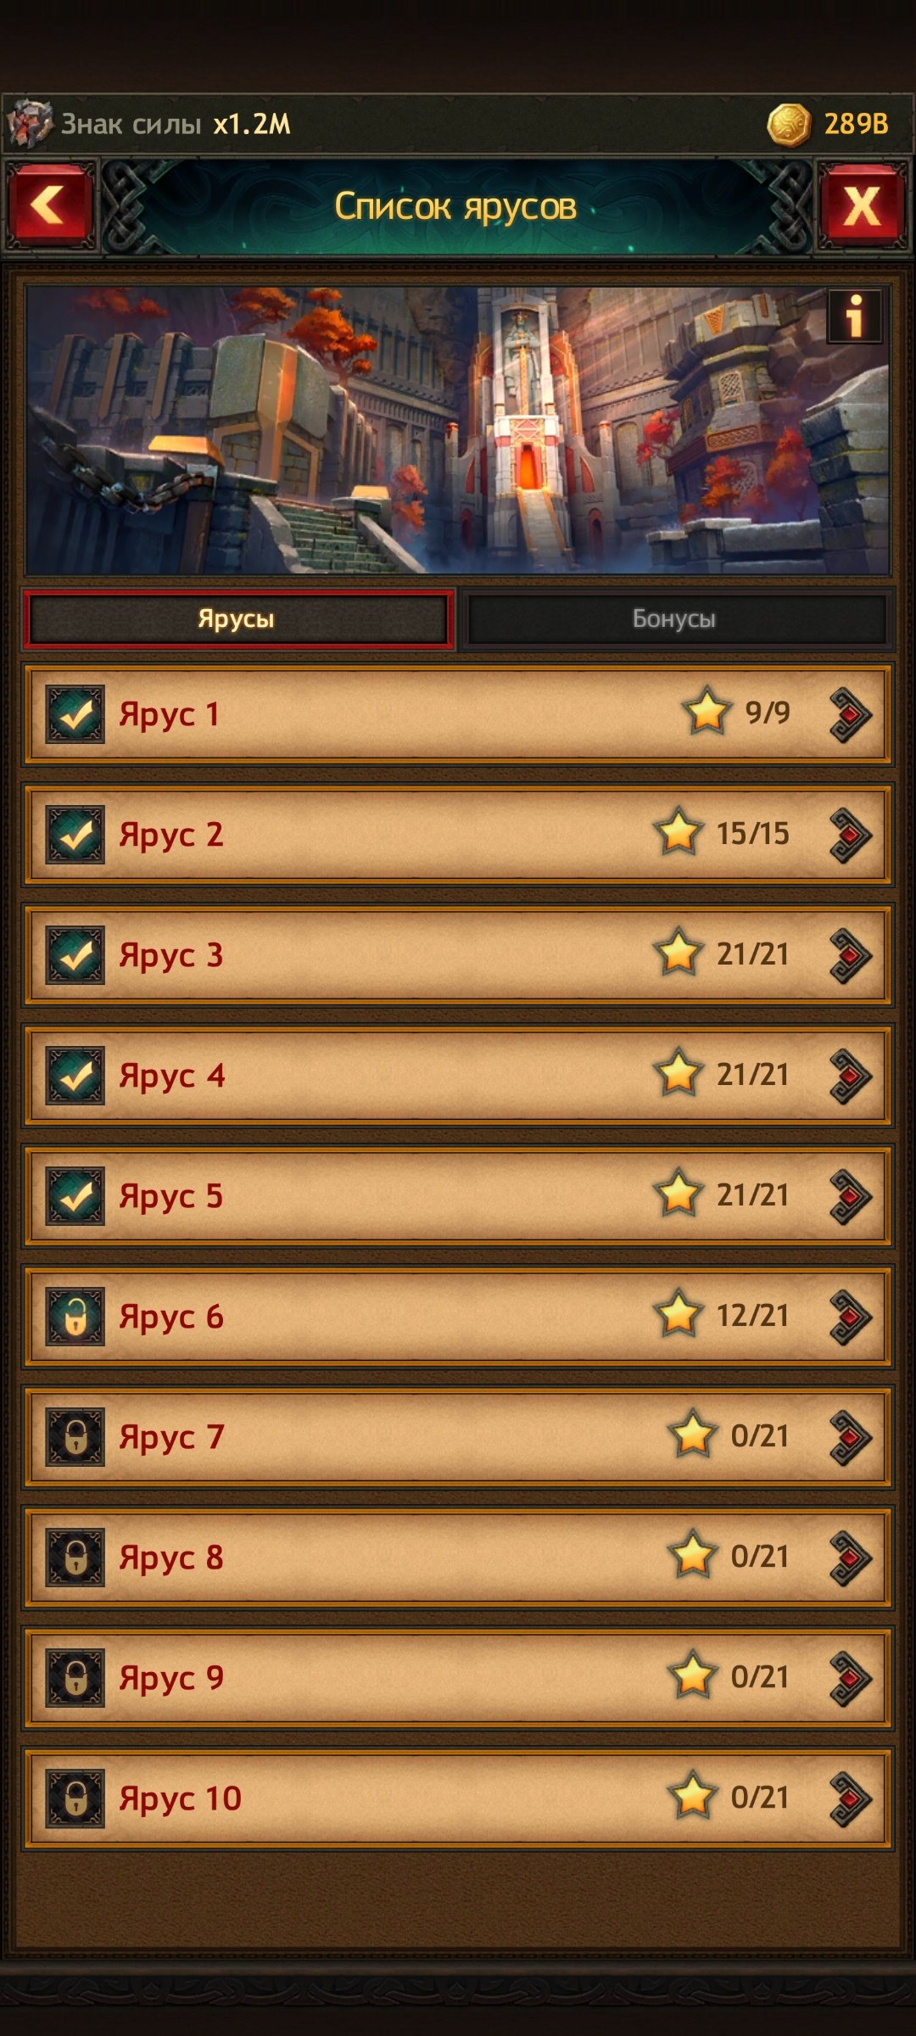
Task: Tap the Знак силы emblem icon
Action: 30,124
